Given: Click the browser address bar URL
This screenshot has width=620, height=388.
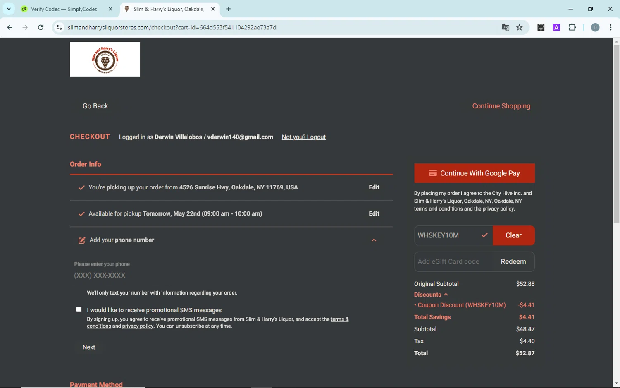Looking at the screenshot, I should 172,27.
